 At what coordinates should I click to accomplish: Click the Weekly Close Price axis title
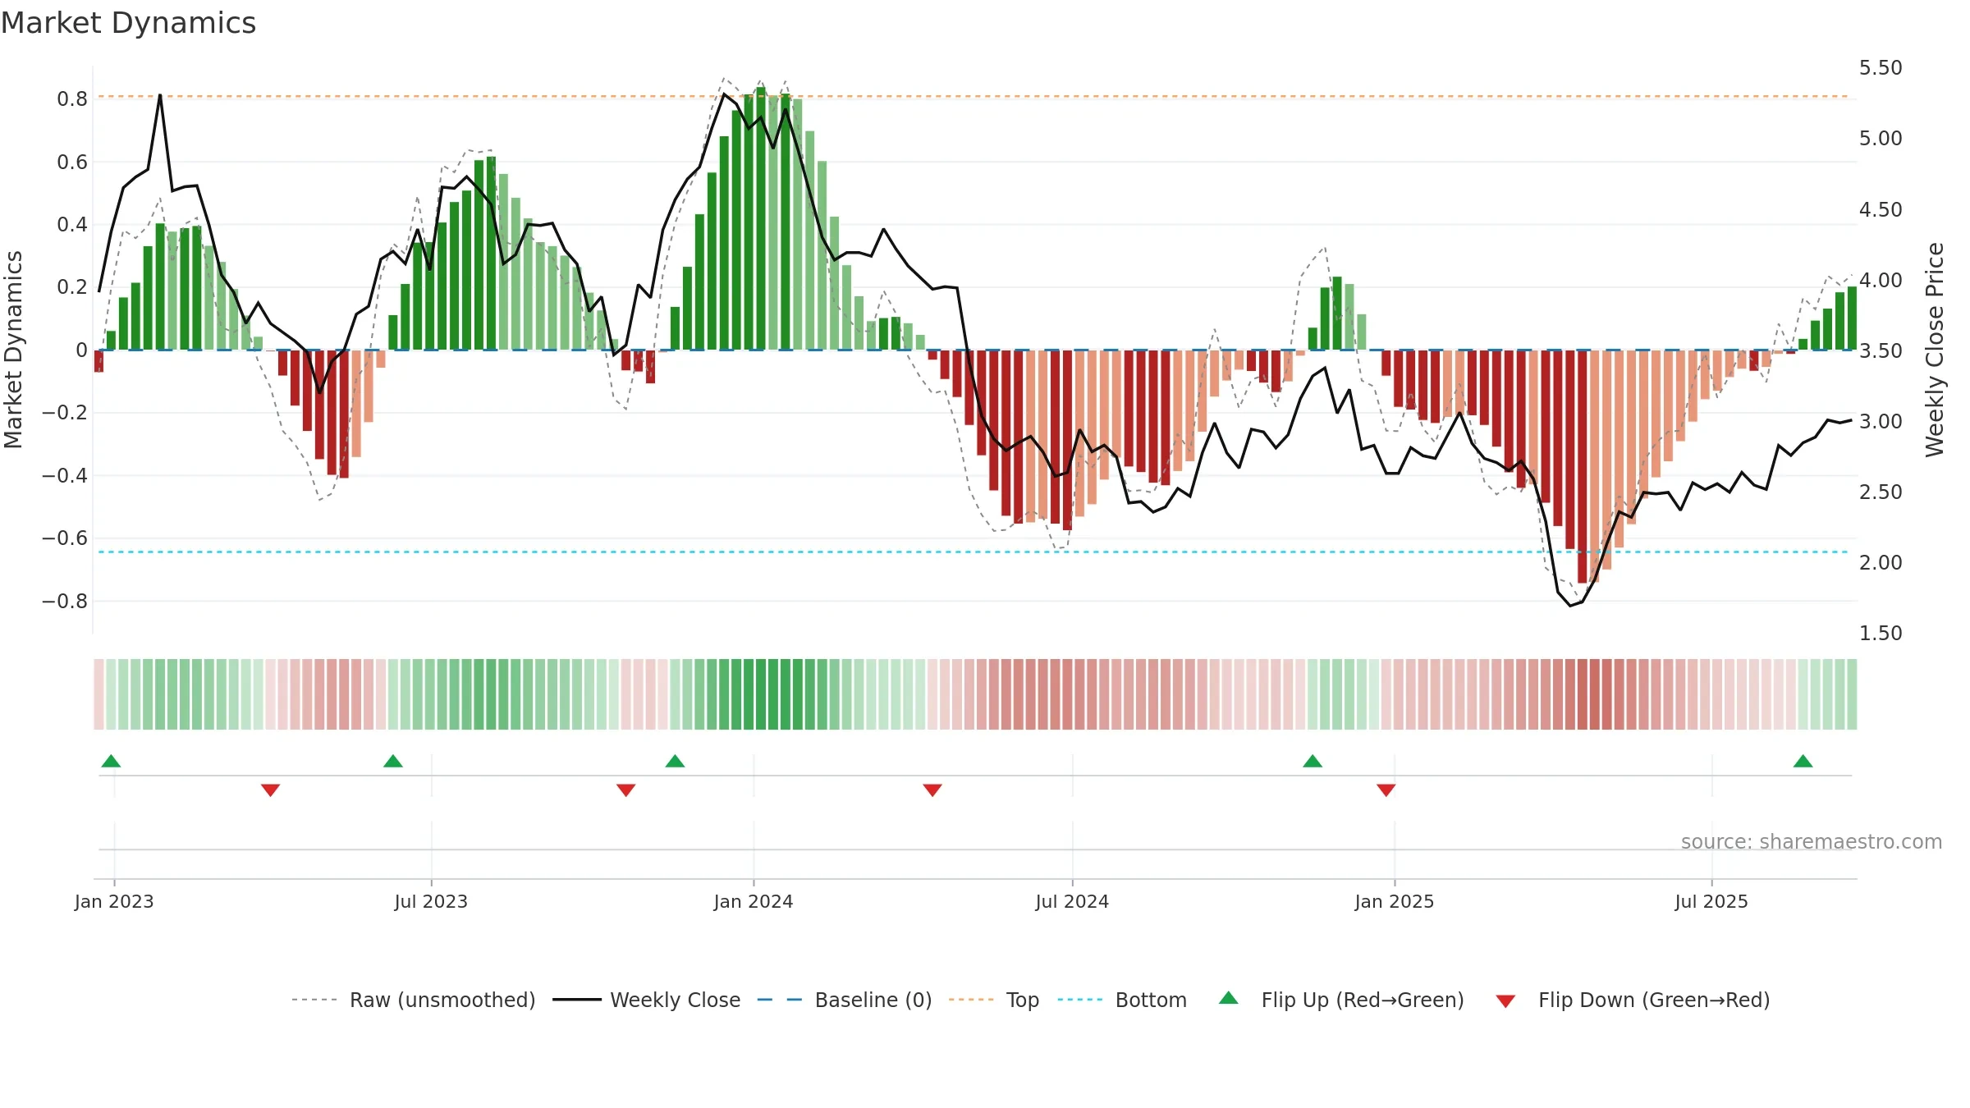click(1935, 350)
